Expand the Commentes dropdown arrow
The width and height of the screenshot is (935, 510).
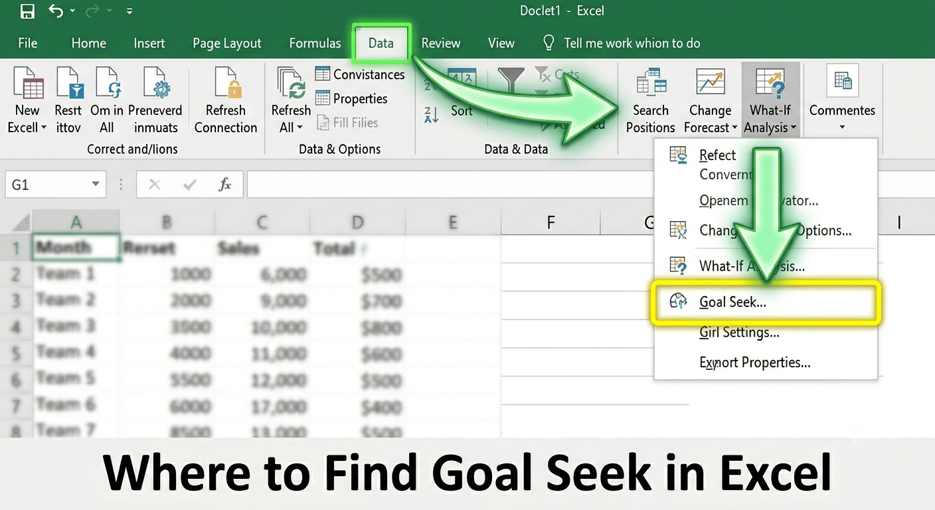tap(842, 127)
